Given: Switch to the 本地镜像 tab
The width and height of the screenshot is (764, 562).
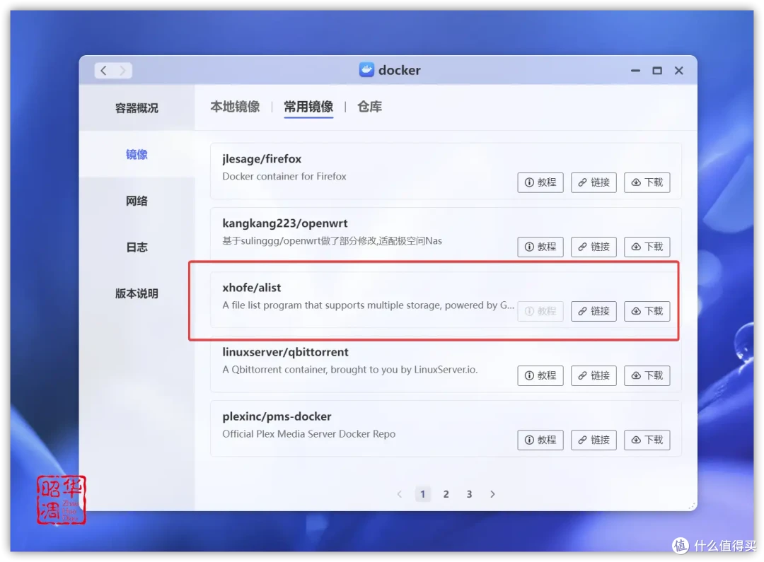Looking at the screenshot, I should tap(235, 107).
